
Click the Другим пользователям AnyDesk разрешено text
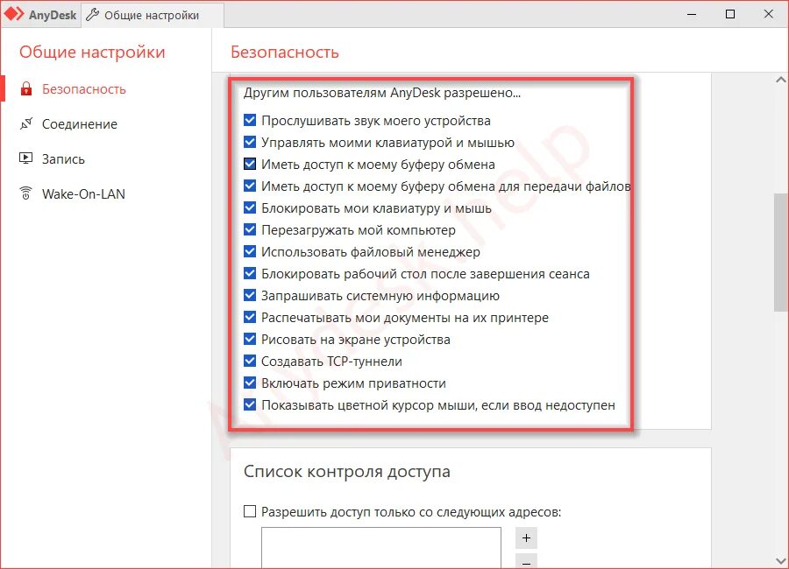(382, 93)
